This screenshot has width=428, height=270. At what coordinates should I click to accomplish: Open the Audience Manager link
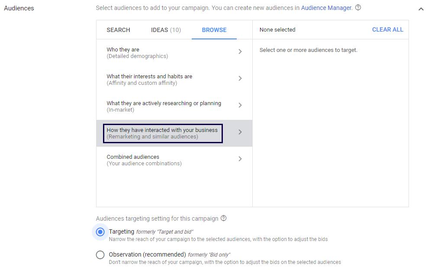coord(326,8)
